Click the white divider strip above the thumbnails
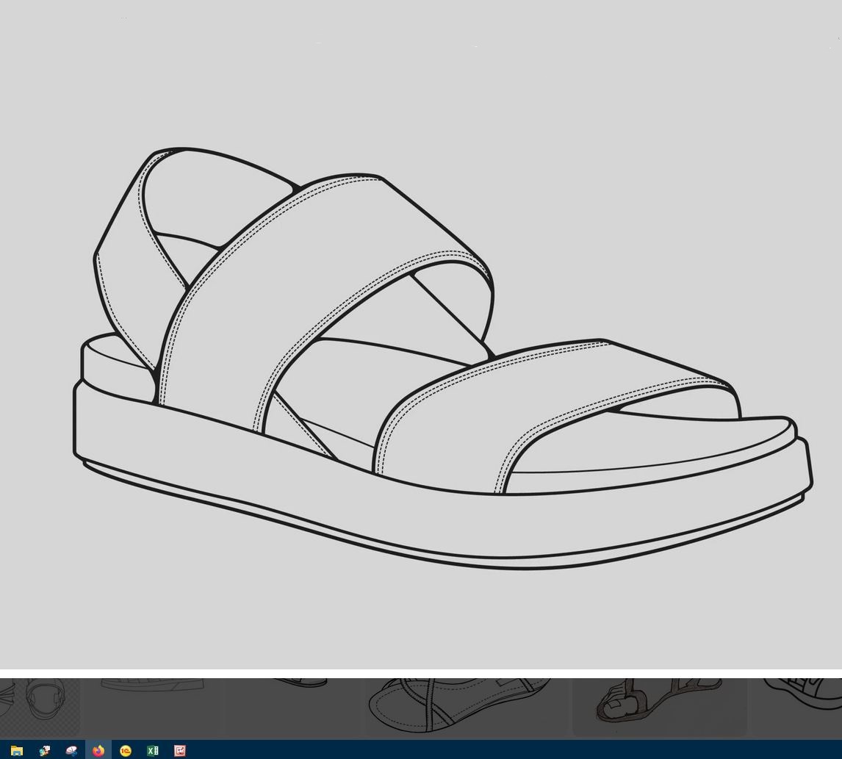842x759 pixels. (x=421, y=673)
